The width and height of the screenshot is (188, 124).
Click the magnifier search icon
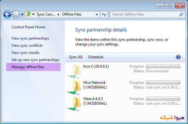pos(181,14)
